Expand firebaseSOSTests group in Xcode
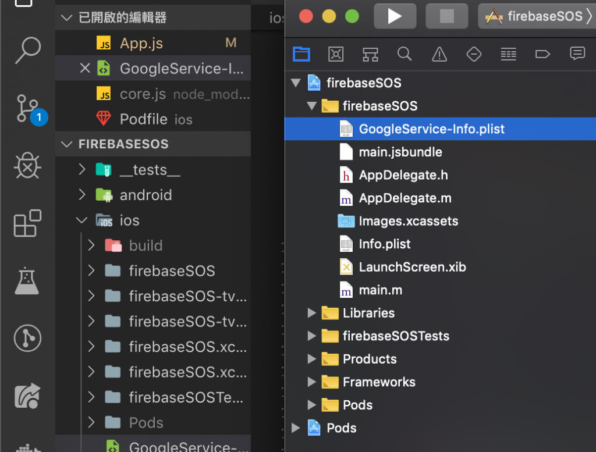 click(312, 336)
